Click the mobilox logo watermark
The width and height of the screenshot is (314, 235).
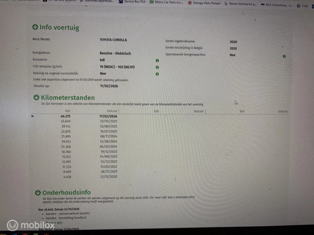pos(29,226)
